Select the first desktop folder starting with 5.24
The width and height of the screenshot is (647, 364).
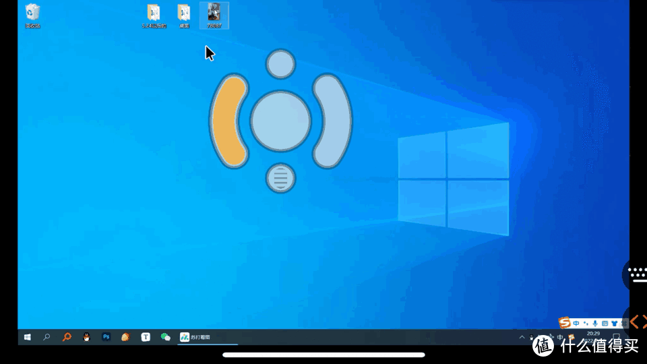(154, 13)
